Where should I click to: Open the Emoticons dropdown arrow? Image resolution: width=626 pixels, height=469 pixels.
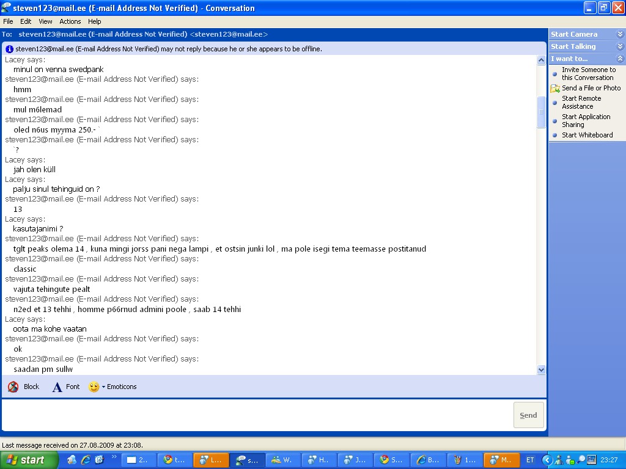(103, 387)
